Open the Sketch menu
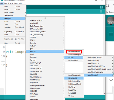The height and width of the screenshot is (100, 114). 10,3
